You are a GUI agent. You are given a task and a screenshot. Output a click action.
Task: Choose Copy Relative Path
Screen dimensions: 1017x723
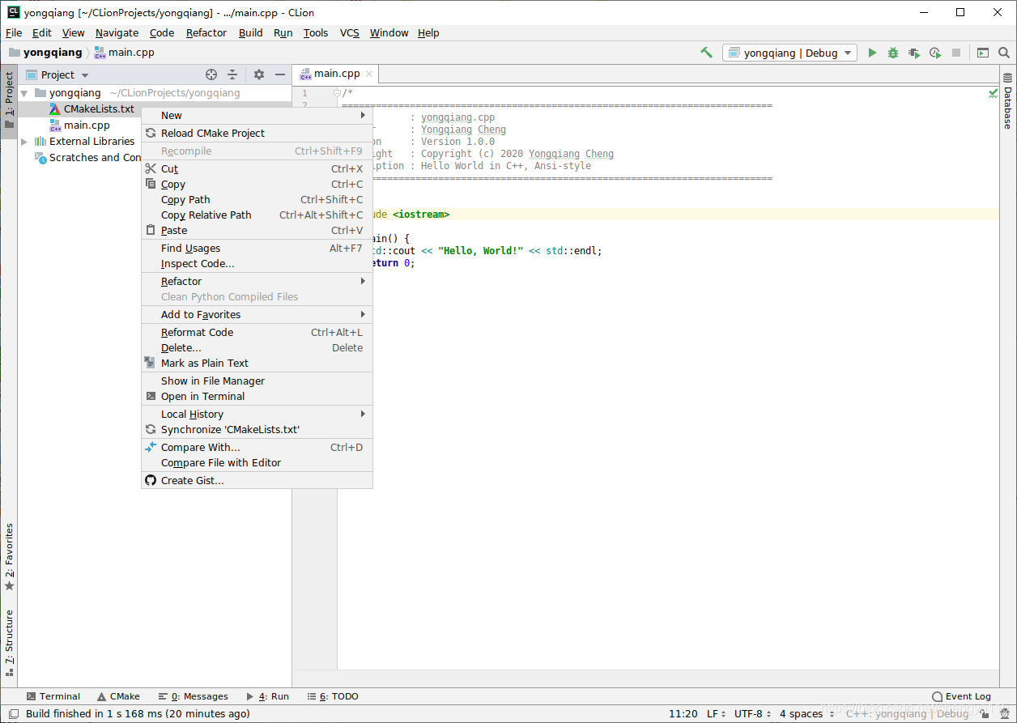[x=257, y=215]
